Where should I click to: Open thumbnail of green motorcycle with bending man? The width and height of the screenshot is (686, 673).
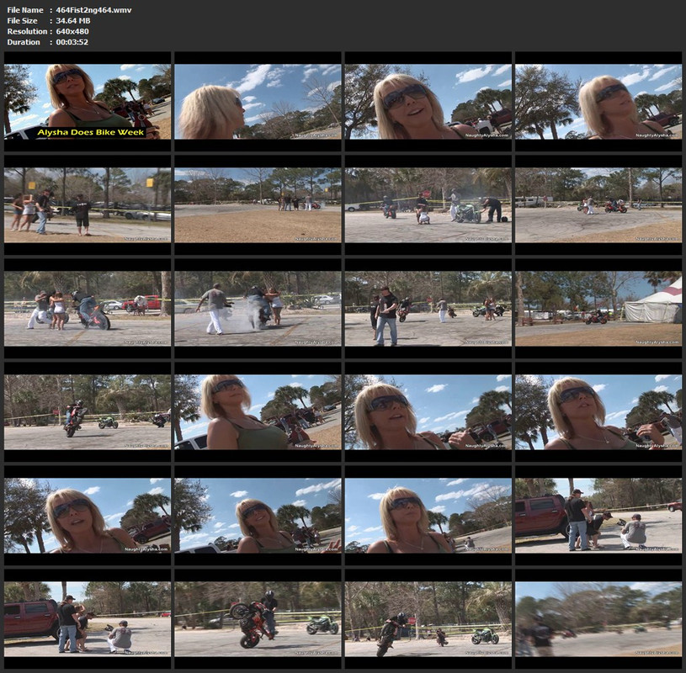[428, 205]
